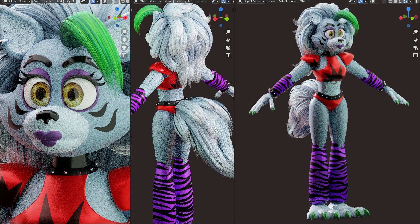
Task: Click zoom magnifier icon in full-body viewport
Action: pyautogui.click(x=416, y=32)
